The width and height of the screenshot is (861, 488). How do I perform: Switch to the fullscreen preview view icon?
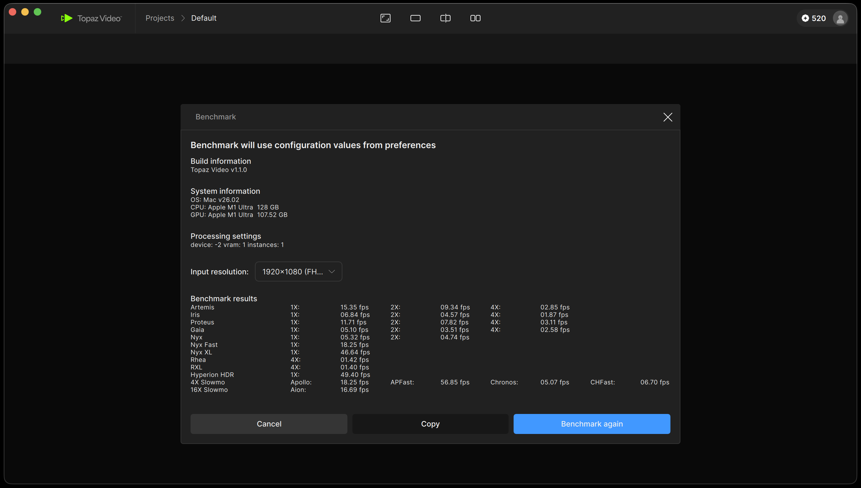pos(386,18)
